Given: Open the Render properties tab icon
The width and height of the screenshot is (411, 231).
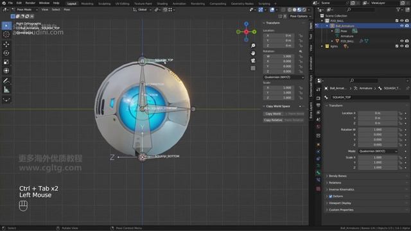Looking at the screenshot, I should [x=319, y=98].
